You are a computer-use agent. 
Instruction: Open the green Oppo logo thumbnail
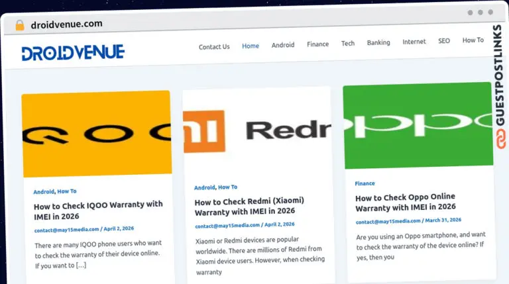coord(418,126)
